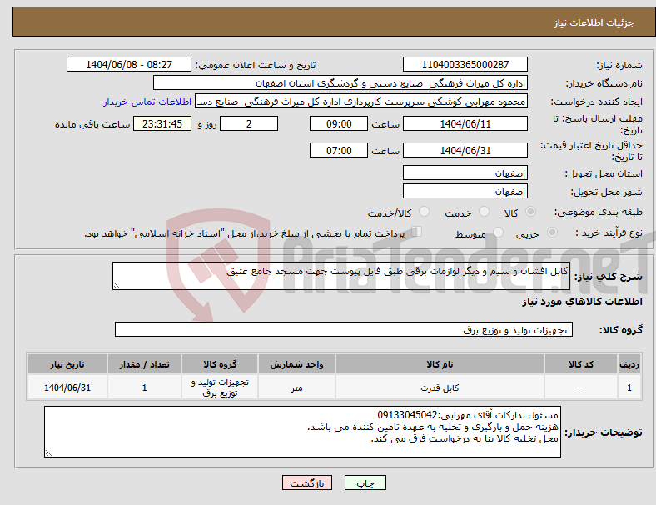The width and height of the screenshot is (656, 505).
Task: Open the اطلاعات تماس خریدار link
Action: click(x=147, y=102)
